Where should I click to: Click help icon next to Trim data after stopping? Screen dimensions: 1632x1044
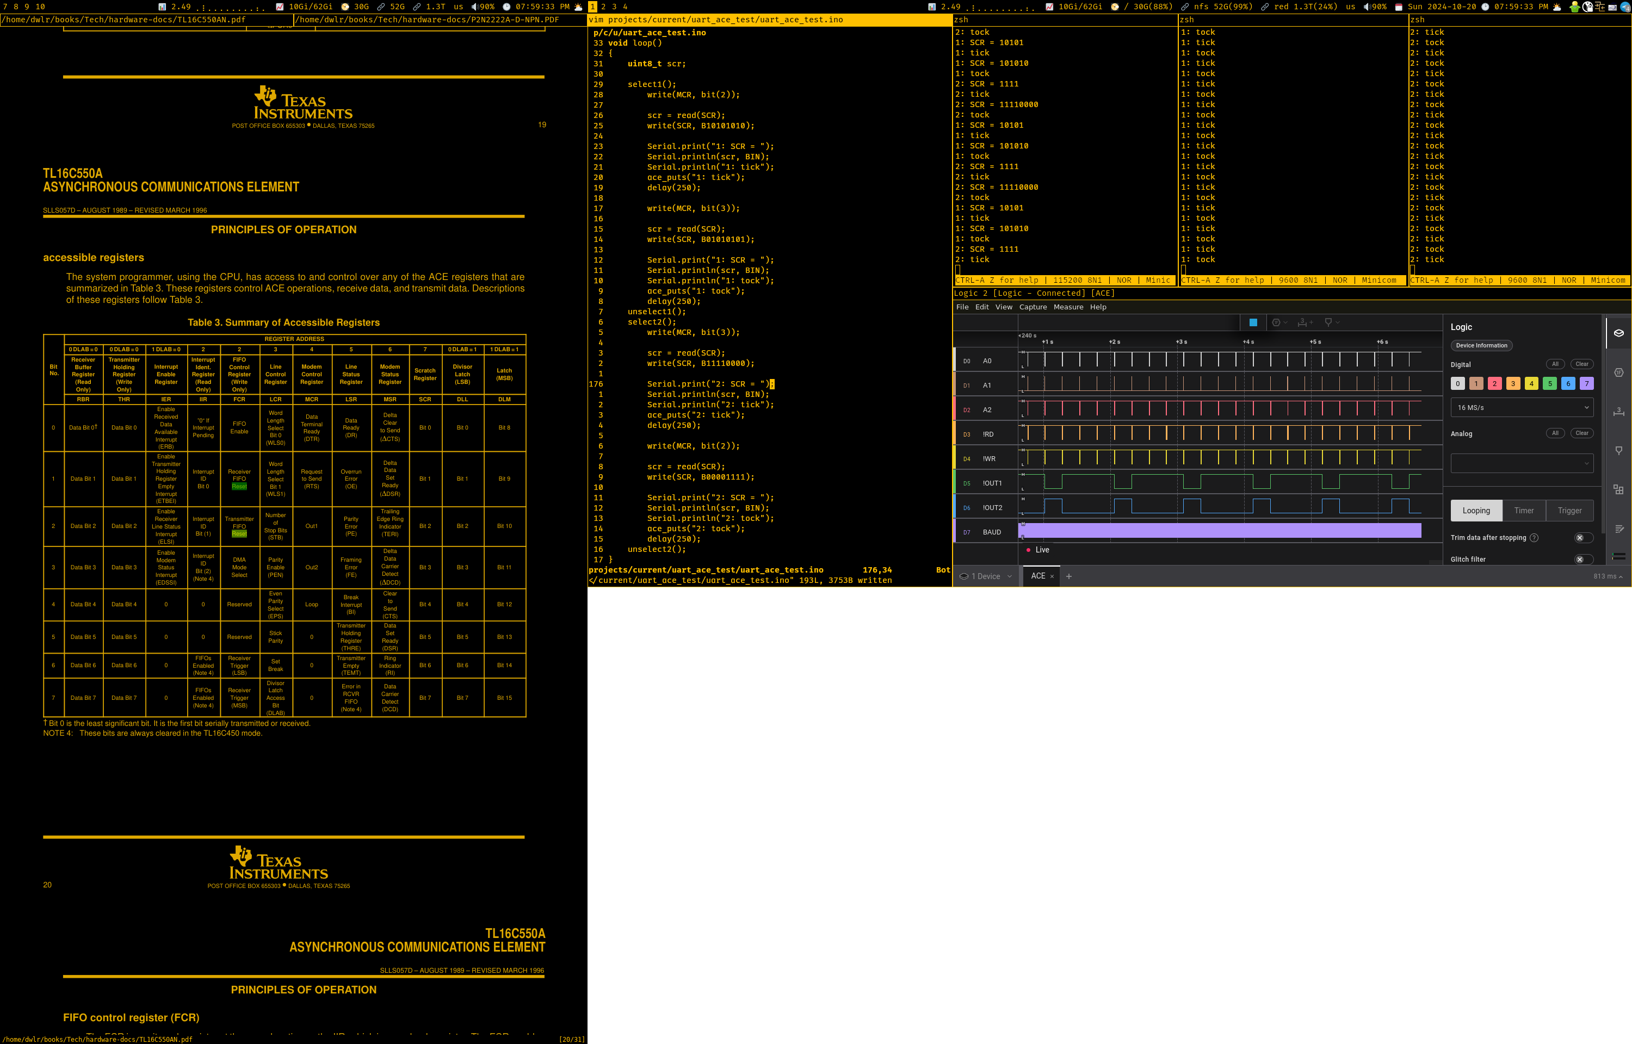pyautogui.click(x=1534, y=538)
